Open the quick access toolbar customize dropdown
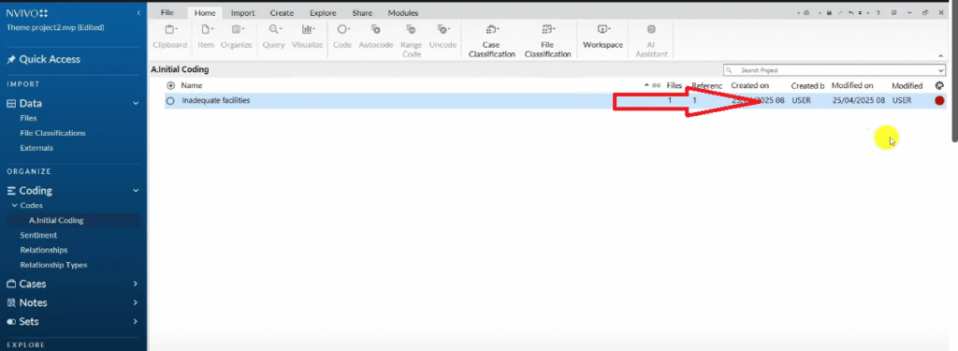Image resolution: width=958 pixels, height=351 pixels. tap(861, 13)
